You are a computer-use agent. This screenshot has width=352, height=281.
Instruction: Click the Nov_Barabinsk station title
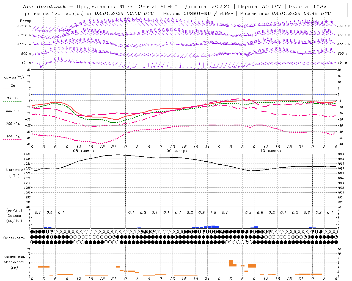point(44,7)
